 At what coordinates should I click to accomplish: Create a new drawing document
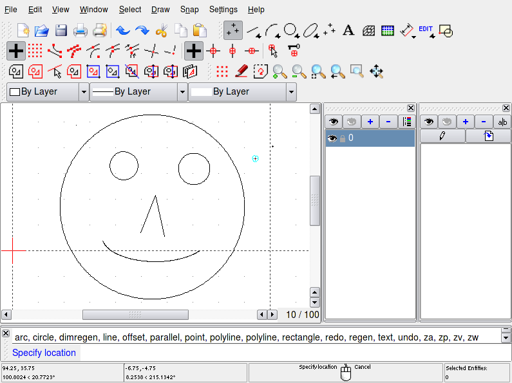(x=23, y=31)
